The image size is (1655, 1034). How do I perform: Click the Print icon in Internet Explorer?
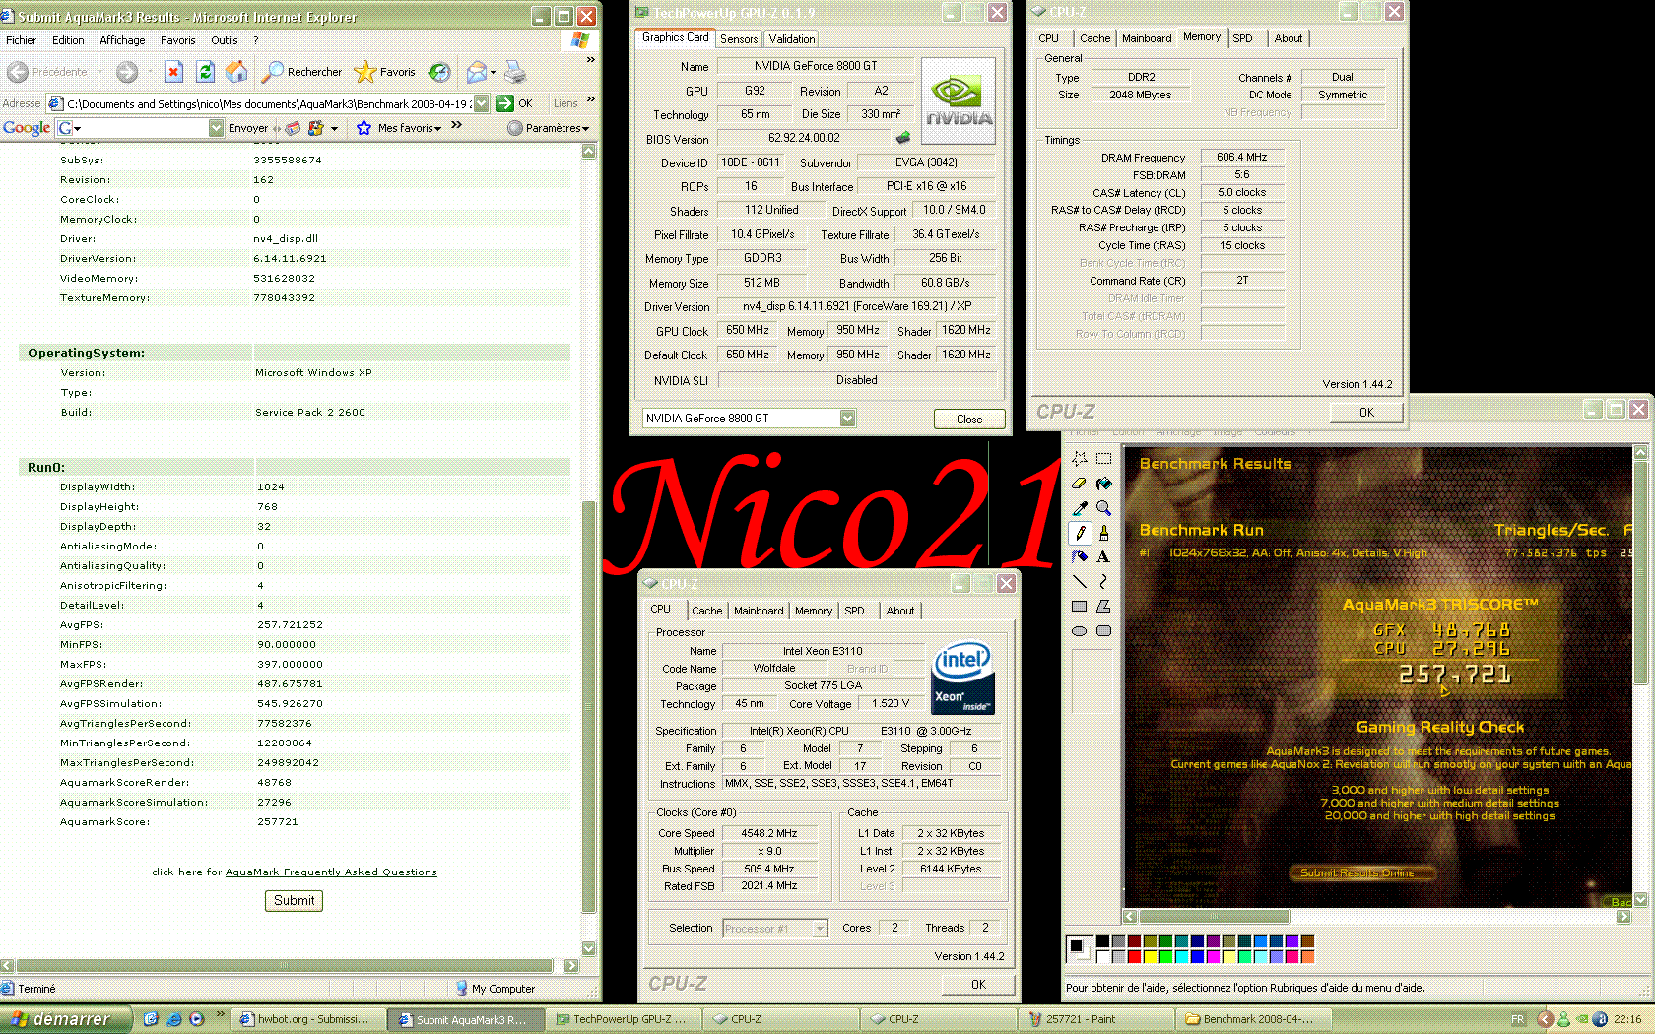[x=514, y=72]
